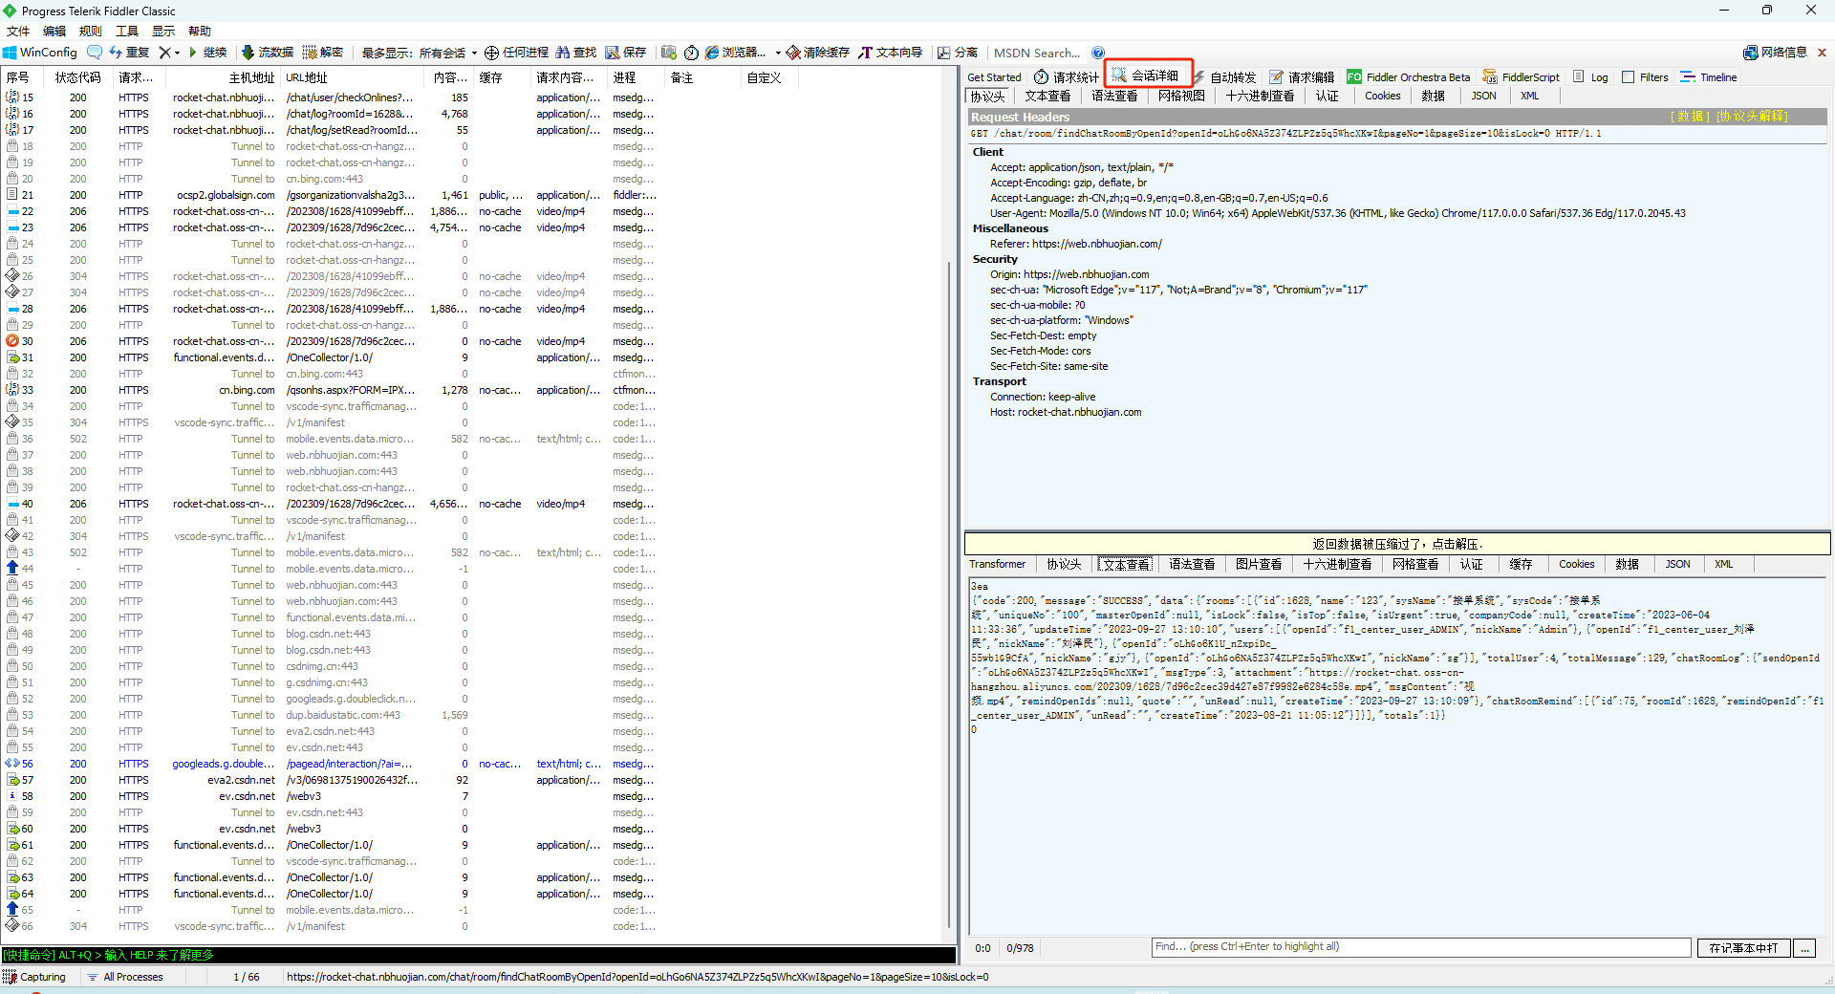The width and height of the screenshot is (1835, 994).
Task: Close the toolbar with red X
Action: 1822,53
